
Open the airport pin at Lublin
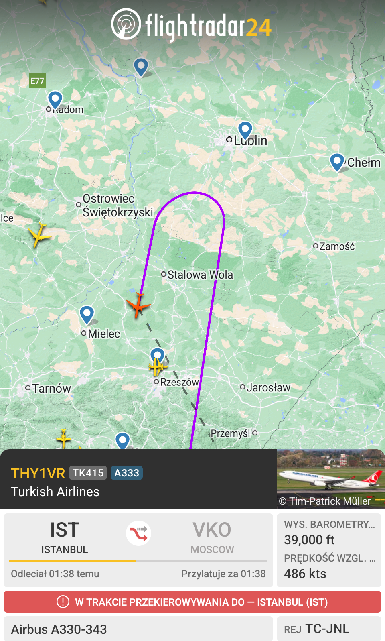[245, 131]
